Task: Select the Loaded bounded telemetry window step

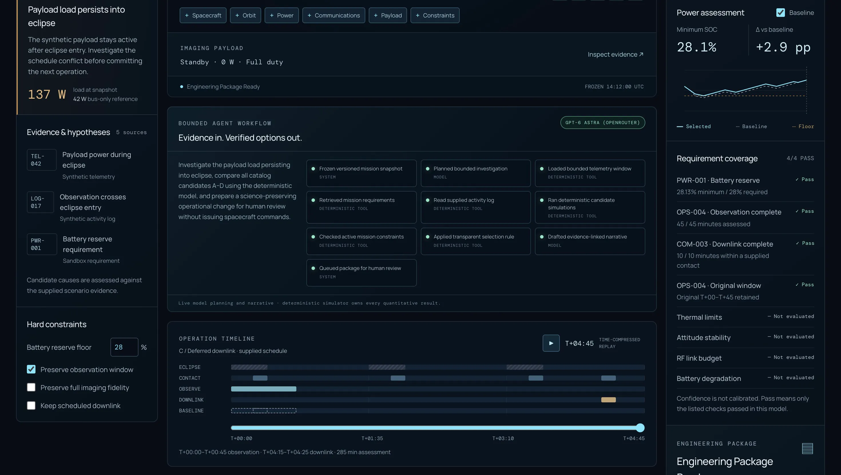Action: pos(590,173)
